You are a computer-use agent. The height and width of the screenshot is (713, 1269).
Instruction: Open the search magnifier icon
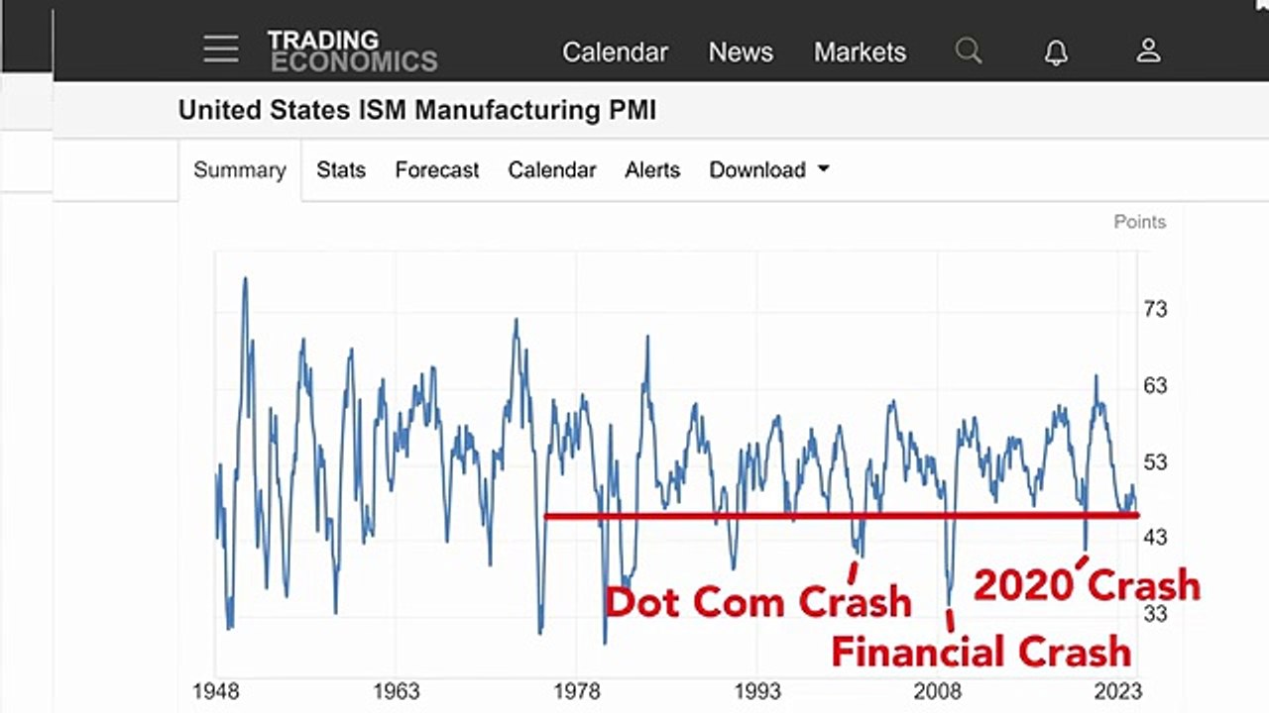point(969,51)
